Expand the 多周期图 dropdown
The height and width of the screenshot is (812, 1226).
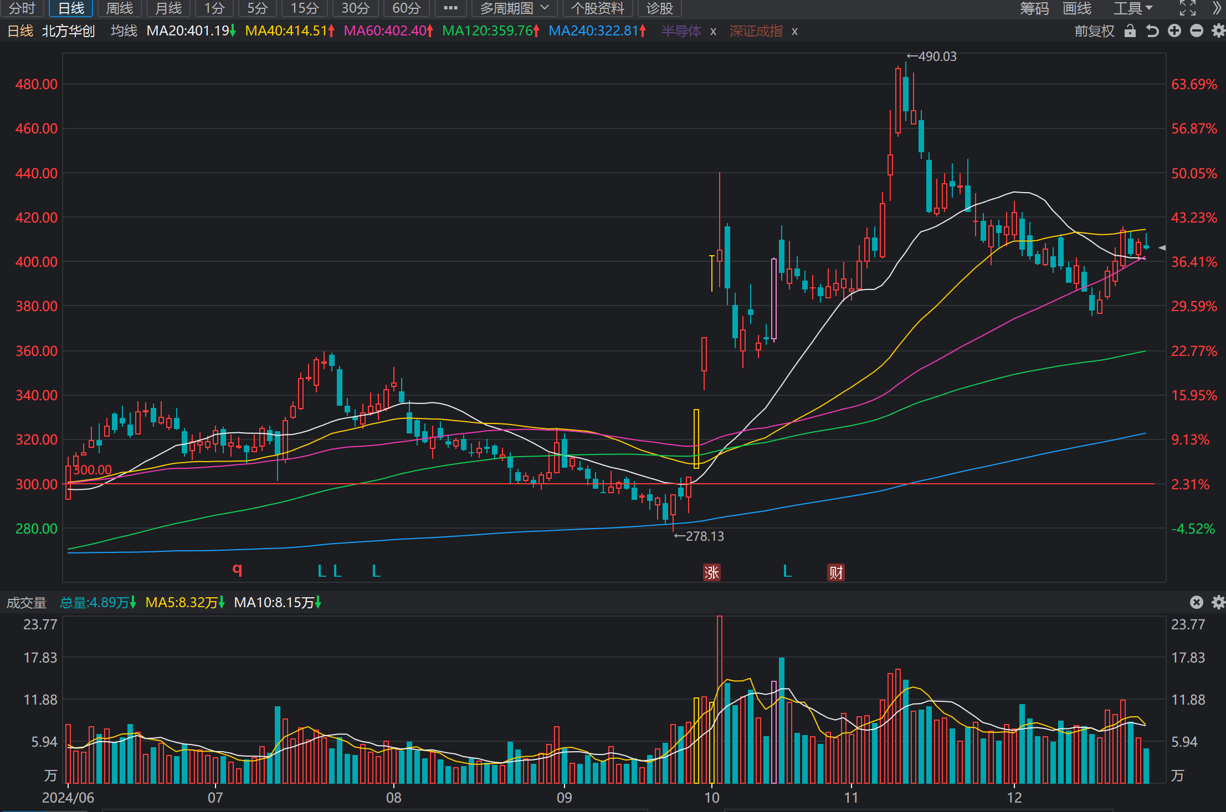point(514,8)
